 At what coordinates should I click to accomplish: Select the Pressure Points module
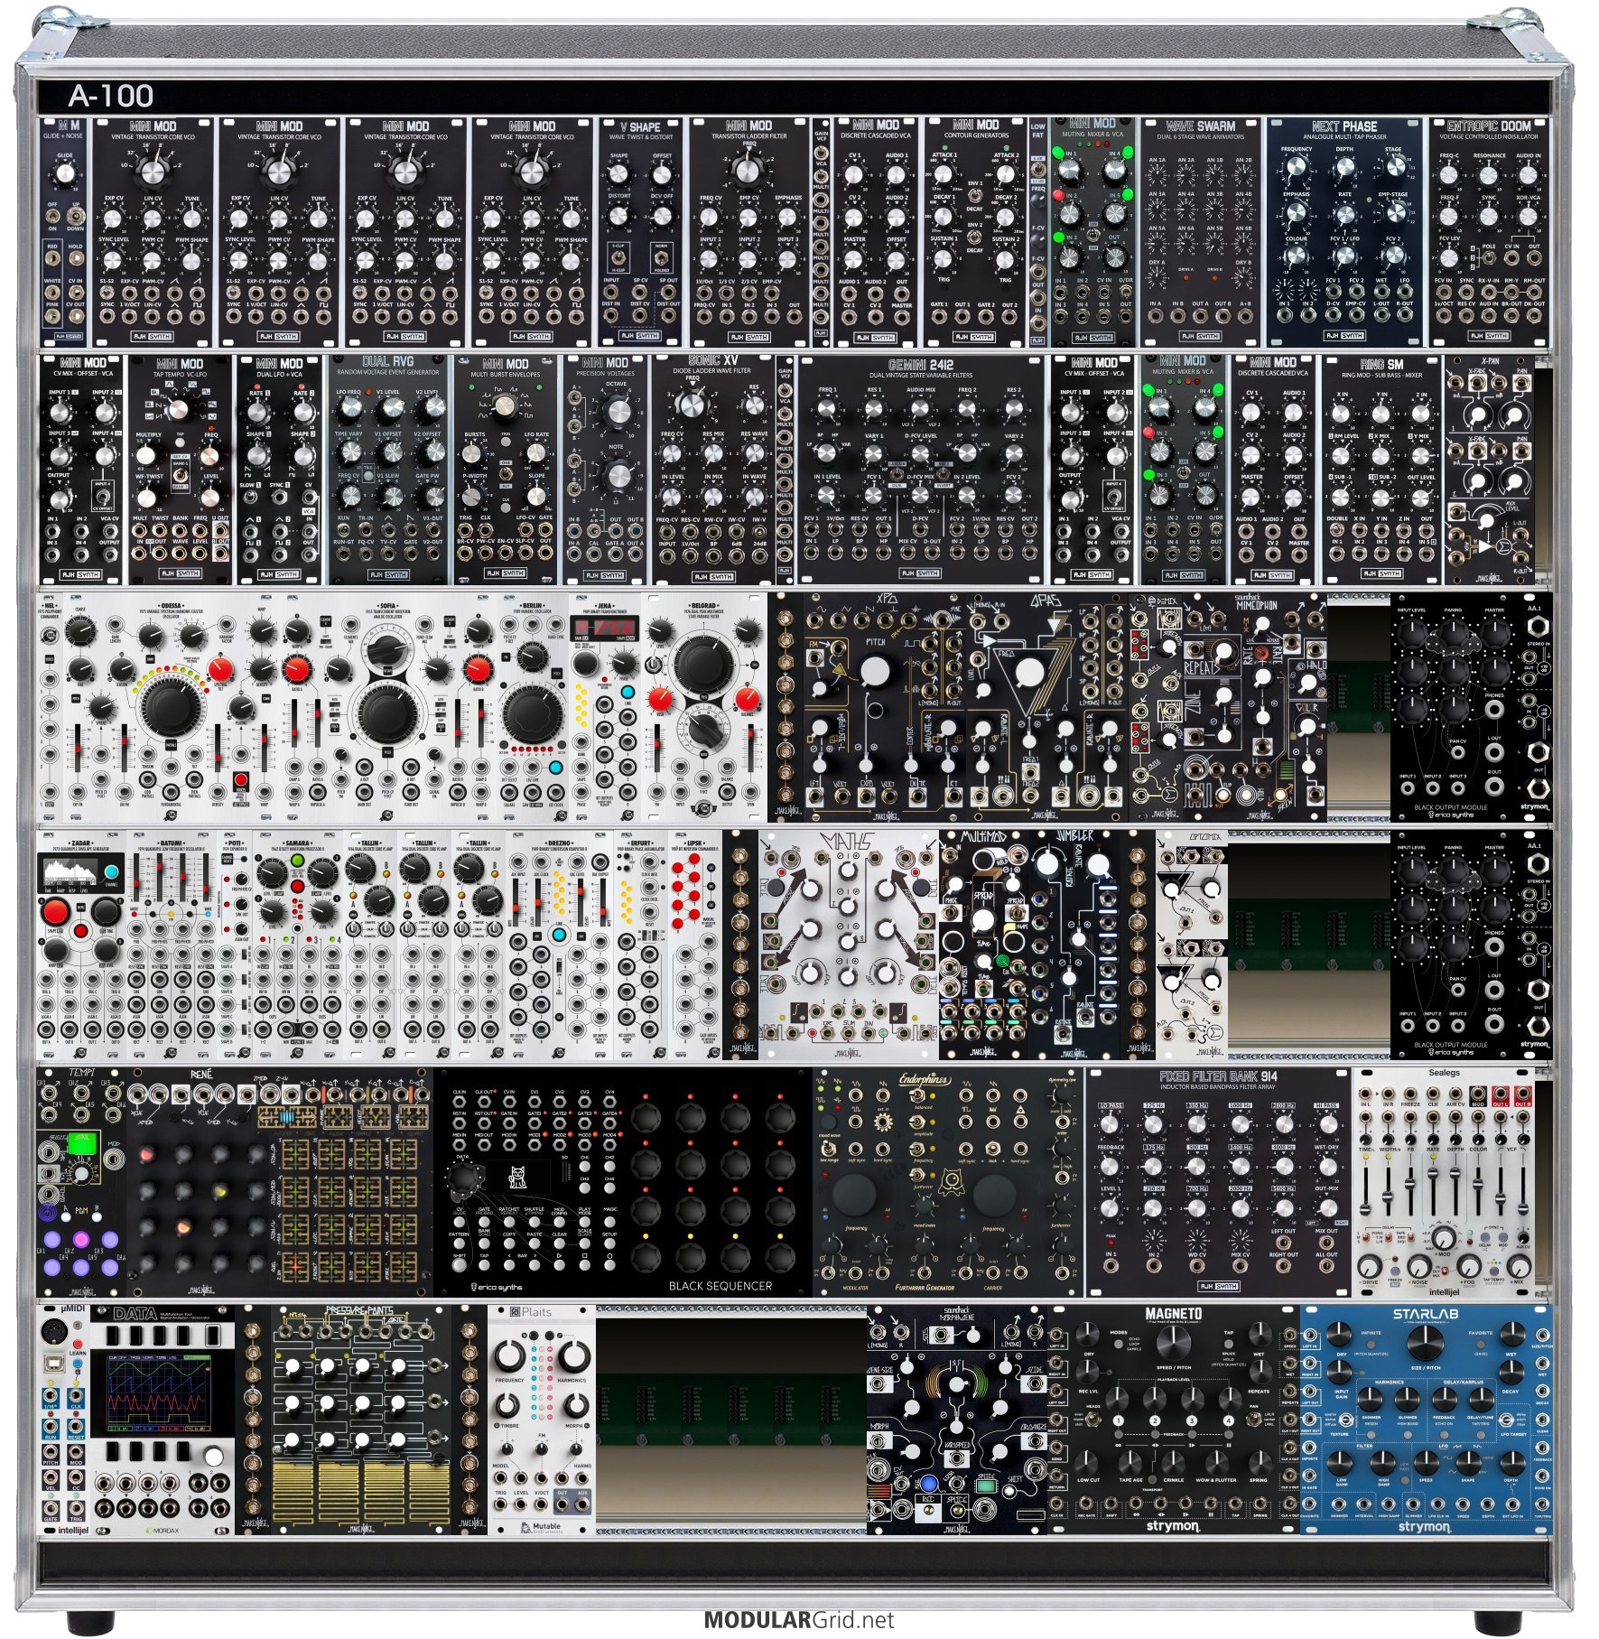coord(361,1420)
